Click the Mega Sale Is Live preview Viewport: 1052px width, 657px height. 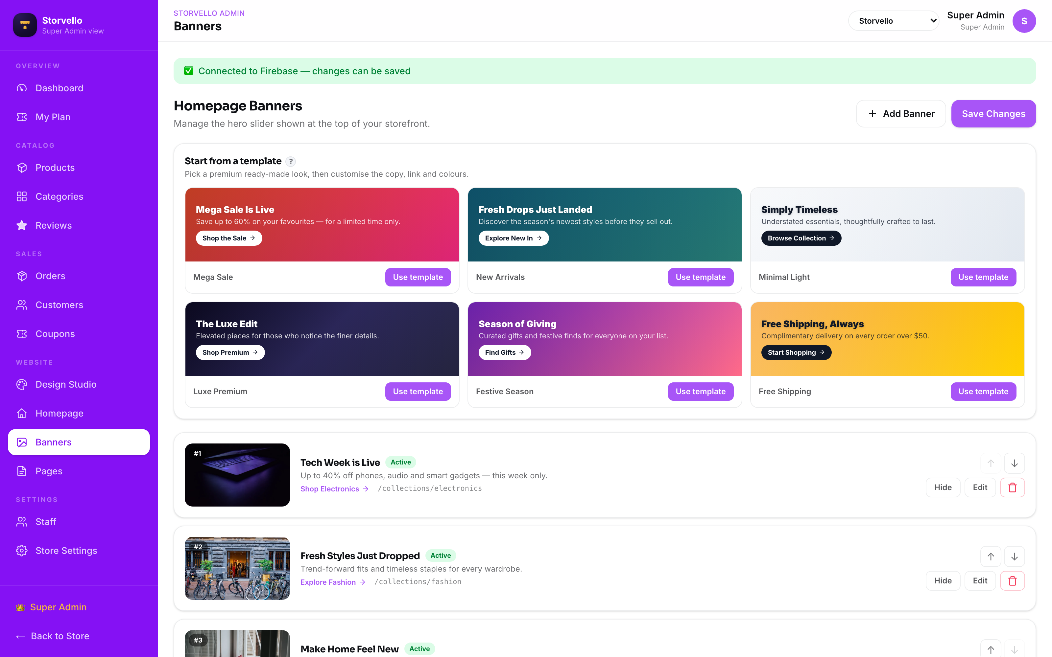[x=322, y=225]
